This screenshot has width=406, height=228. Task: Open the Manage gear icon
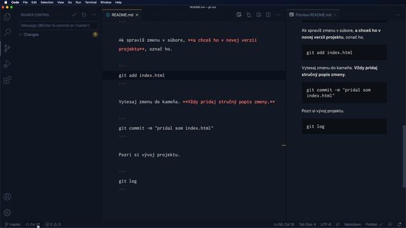[7, 213]
